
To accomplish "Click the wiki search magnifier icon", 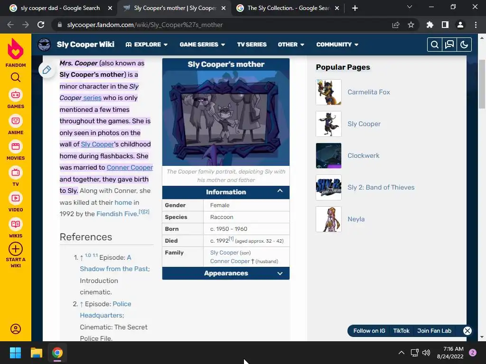I will coord(435,45).
